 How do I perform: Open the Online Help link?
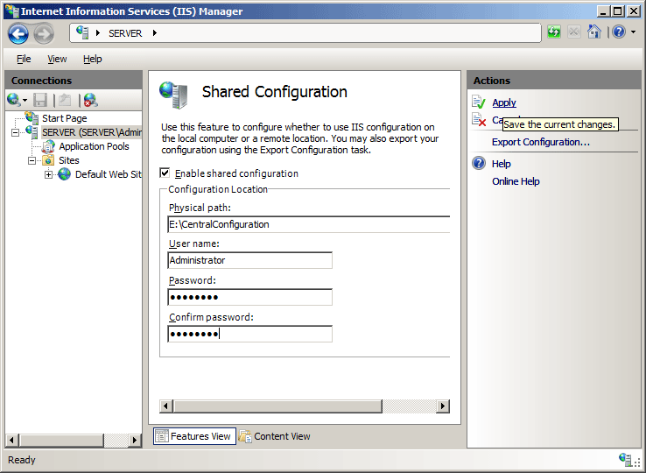pos(516,181)
